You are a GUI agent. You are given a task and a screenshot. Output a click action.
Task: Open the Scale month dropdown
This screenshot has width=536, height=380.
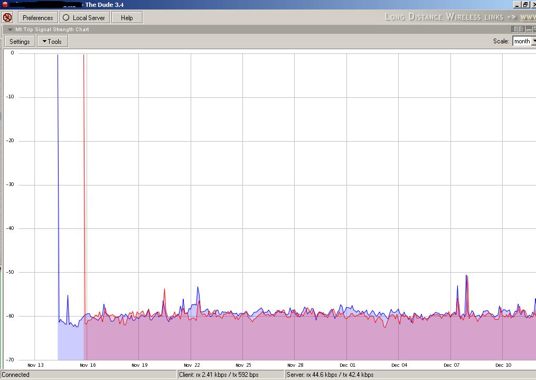(524, 41)
